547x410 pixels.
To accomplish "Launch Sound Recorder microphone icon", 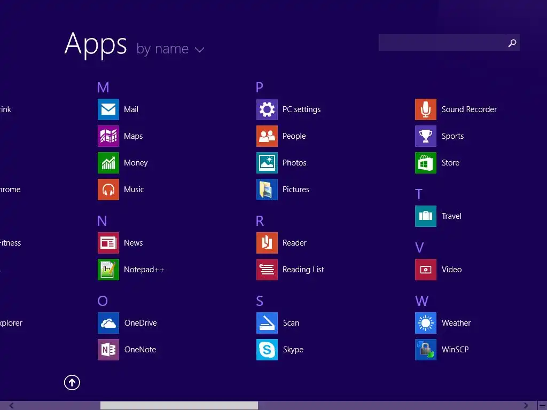I will point(426,109).
